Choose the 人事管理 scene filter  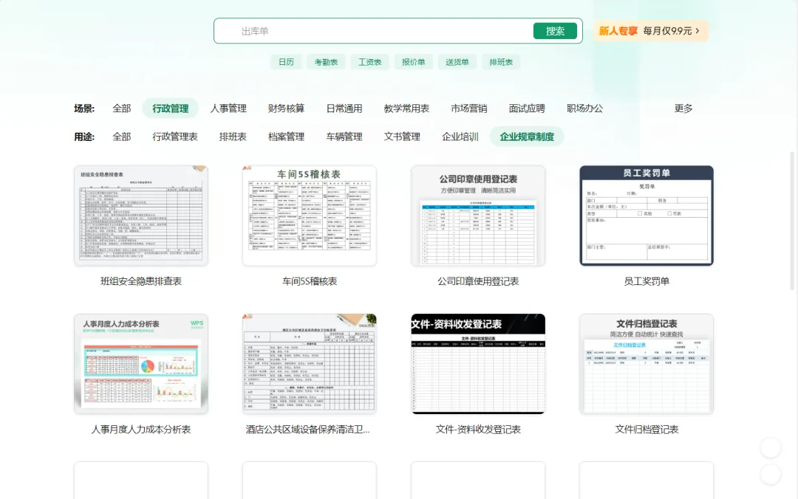(228, 109)
